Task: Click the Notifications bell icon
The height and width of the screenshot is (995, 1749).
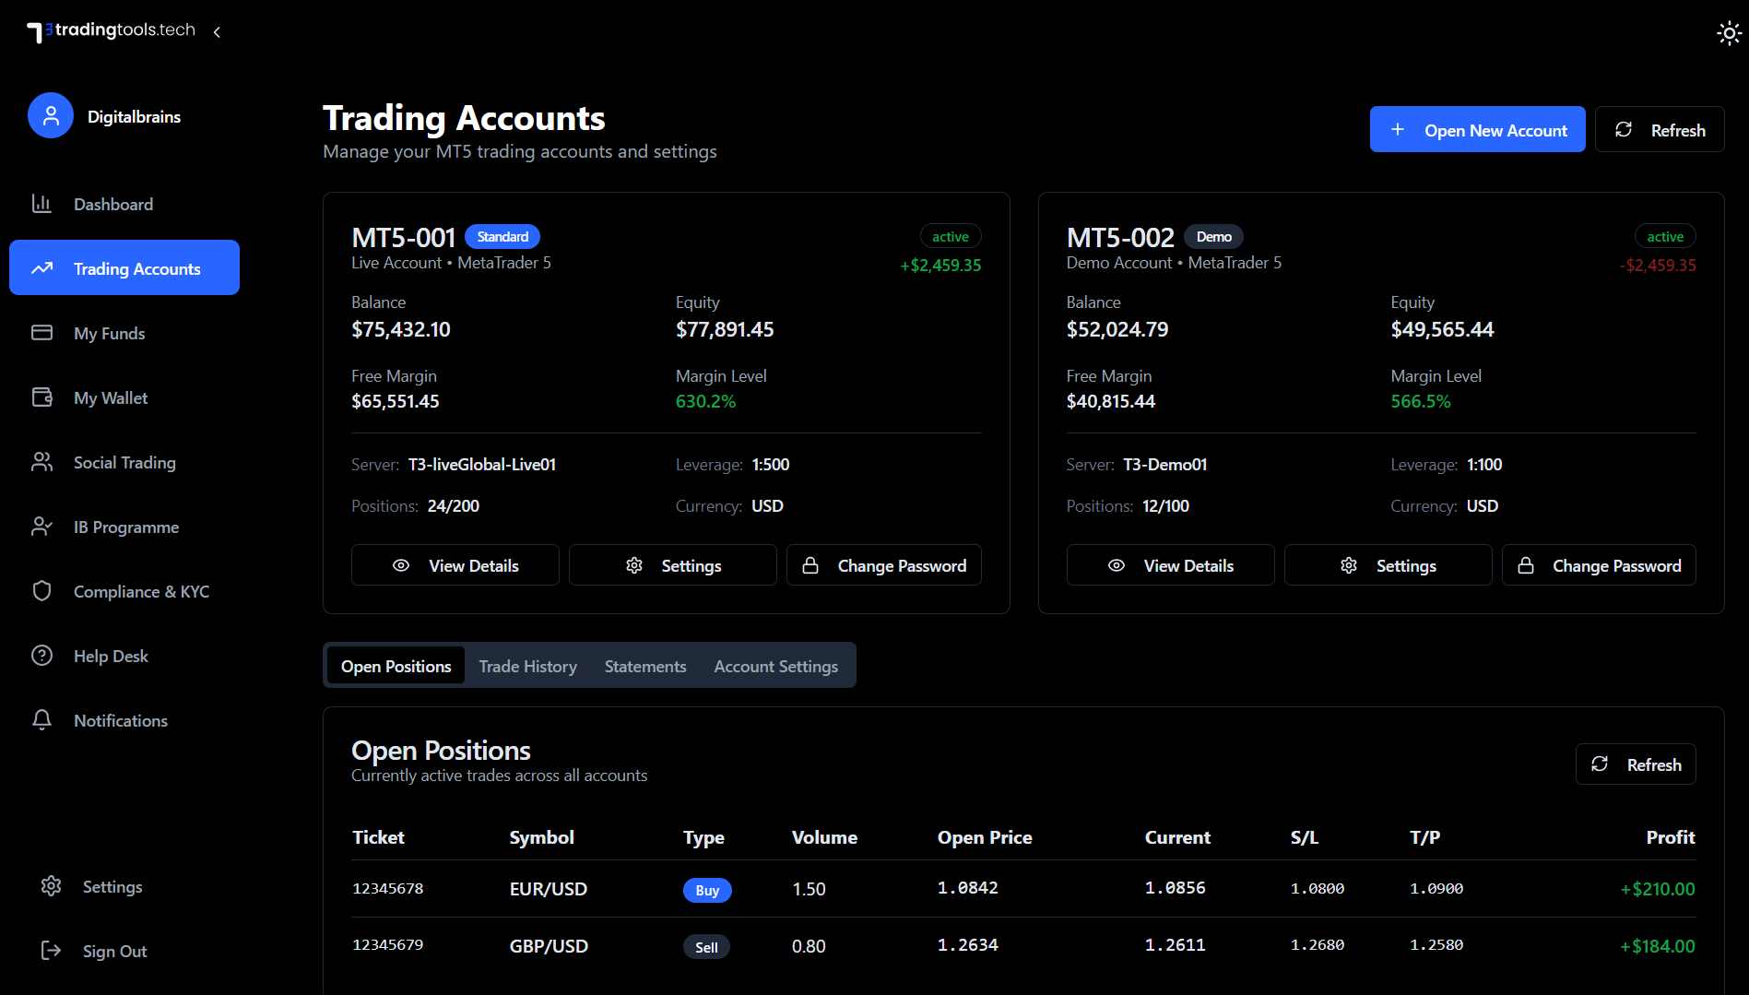Action: click(42, 720)
